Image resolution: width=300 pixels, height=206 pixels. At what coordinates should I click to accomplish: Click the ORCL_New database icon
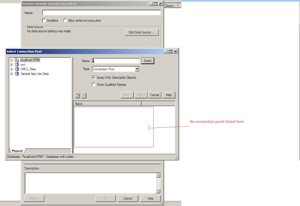pos(17,69)
